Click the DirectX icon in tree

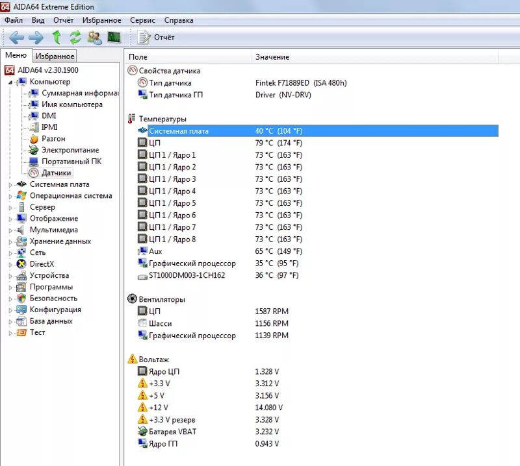[21, 264]
